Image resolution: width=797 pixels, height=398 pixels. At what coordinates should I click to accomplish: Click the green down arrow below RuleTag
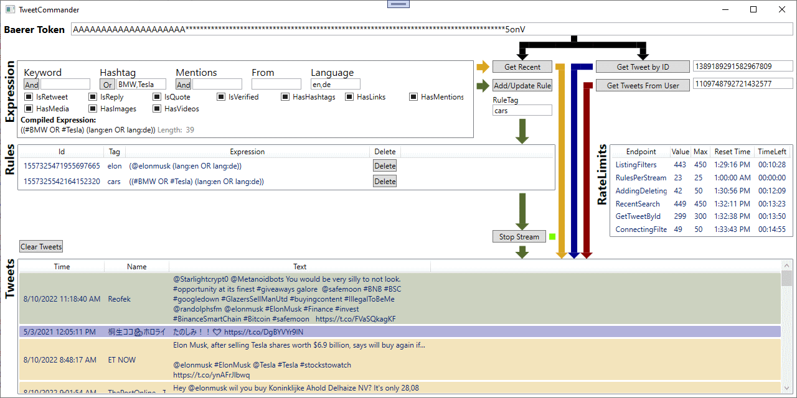[522, 132]
